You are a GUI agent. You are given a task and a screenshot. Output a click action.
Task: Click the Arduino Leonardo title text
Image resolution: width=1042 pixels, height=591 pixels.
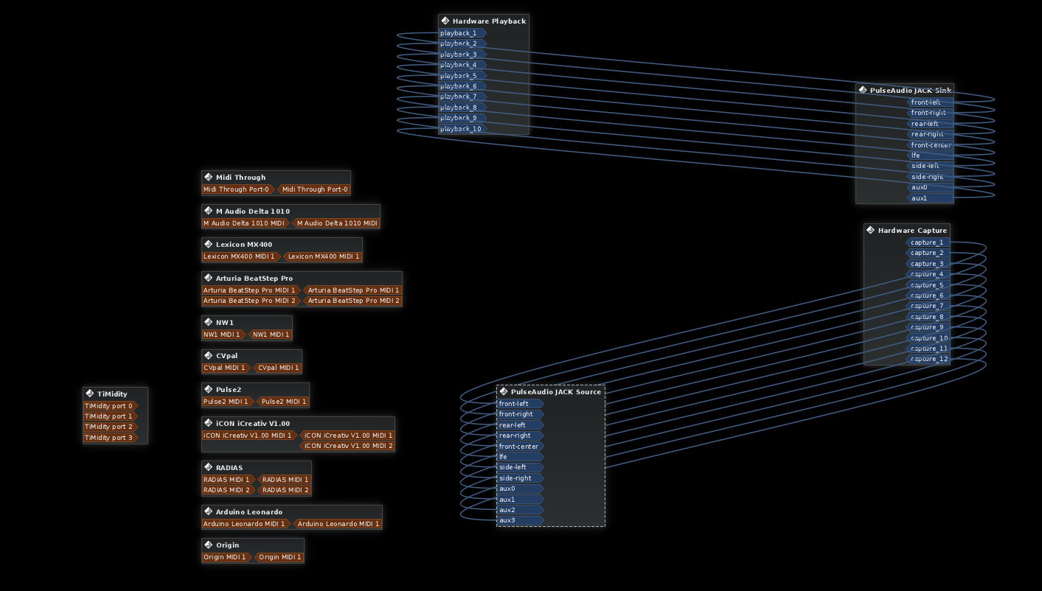pyautogui.click(x=249, y=512)
